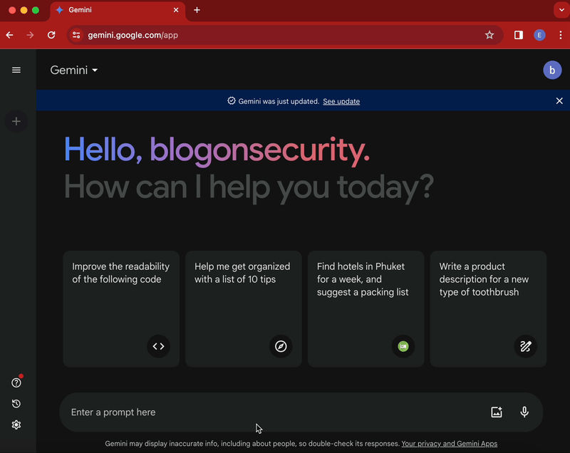The image size is (570, 453).
Task: Choose the Improve the readability of code card
Action: pyautogui.click(x=121, y=309)
